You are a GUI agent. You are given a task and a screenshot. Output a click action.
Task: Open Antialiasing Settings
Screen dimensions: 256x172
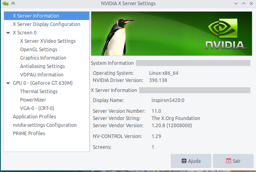(x=47, y=66)
